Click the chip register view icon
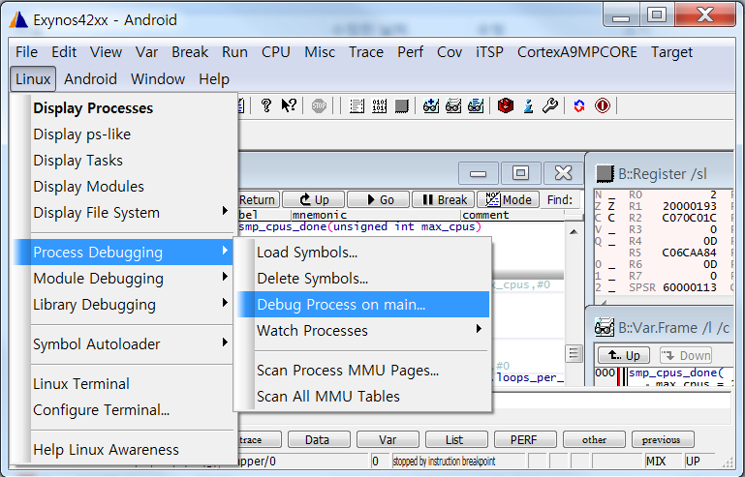This screenshot has width=745, height=477. (401, 105)
